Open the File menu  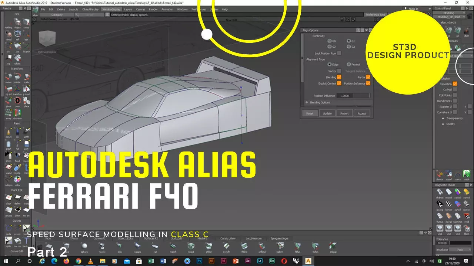point(43,9)
